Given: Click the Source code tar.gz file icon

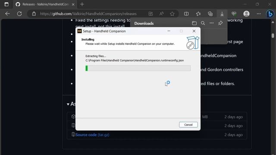Looking at the screenshot, I should 73,135.
